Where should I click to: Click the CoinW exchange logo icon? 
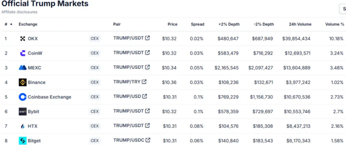tap(23, 53)
